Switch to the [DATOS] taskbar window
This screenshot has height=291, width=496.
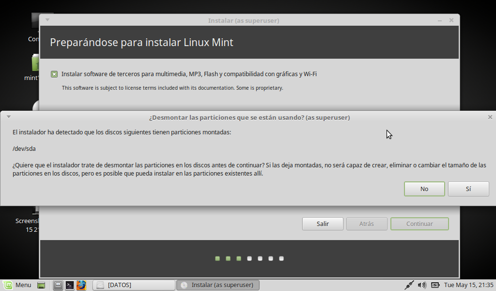point(134,285)
